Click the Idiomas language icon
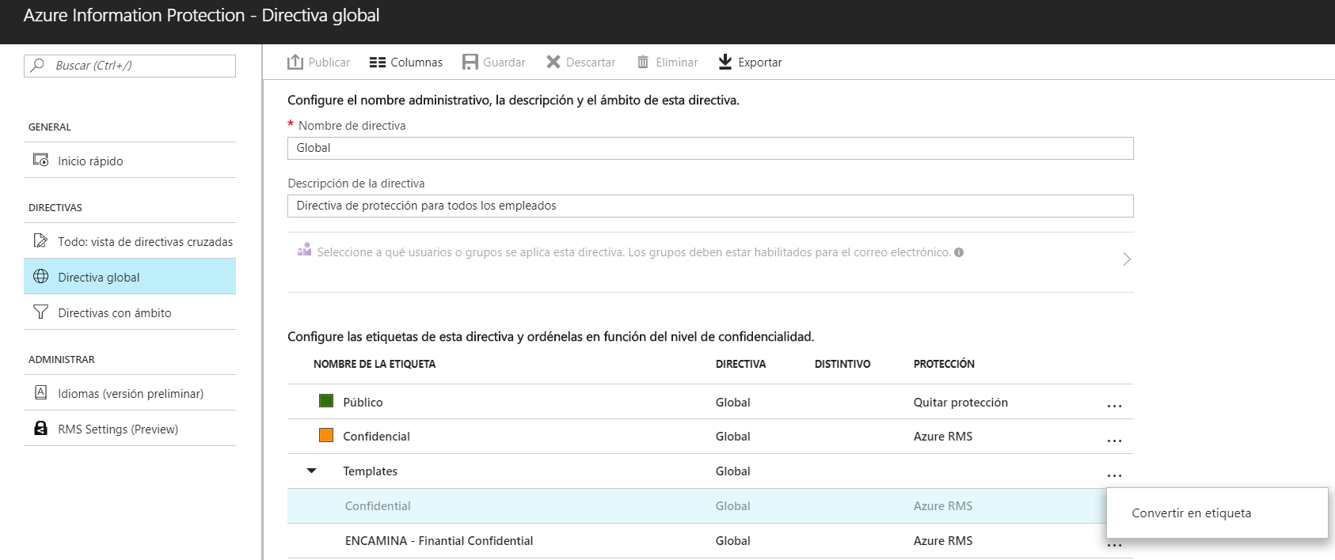Viewport: 1335px width, 560px height. (x=40, y=392)
